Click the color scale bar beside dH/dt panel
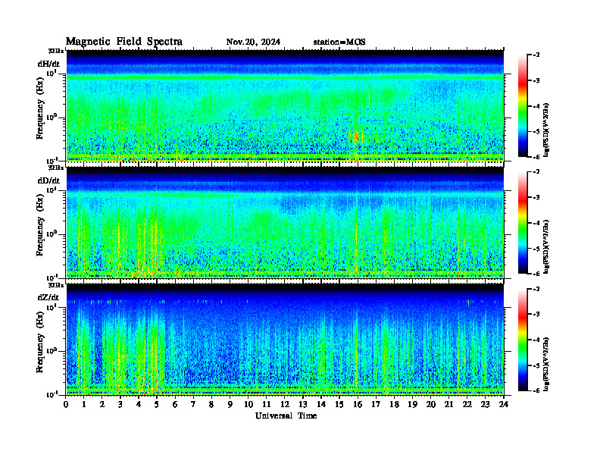Viewport: 600px width, 464px height. 523,106
